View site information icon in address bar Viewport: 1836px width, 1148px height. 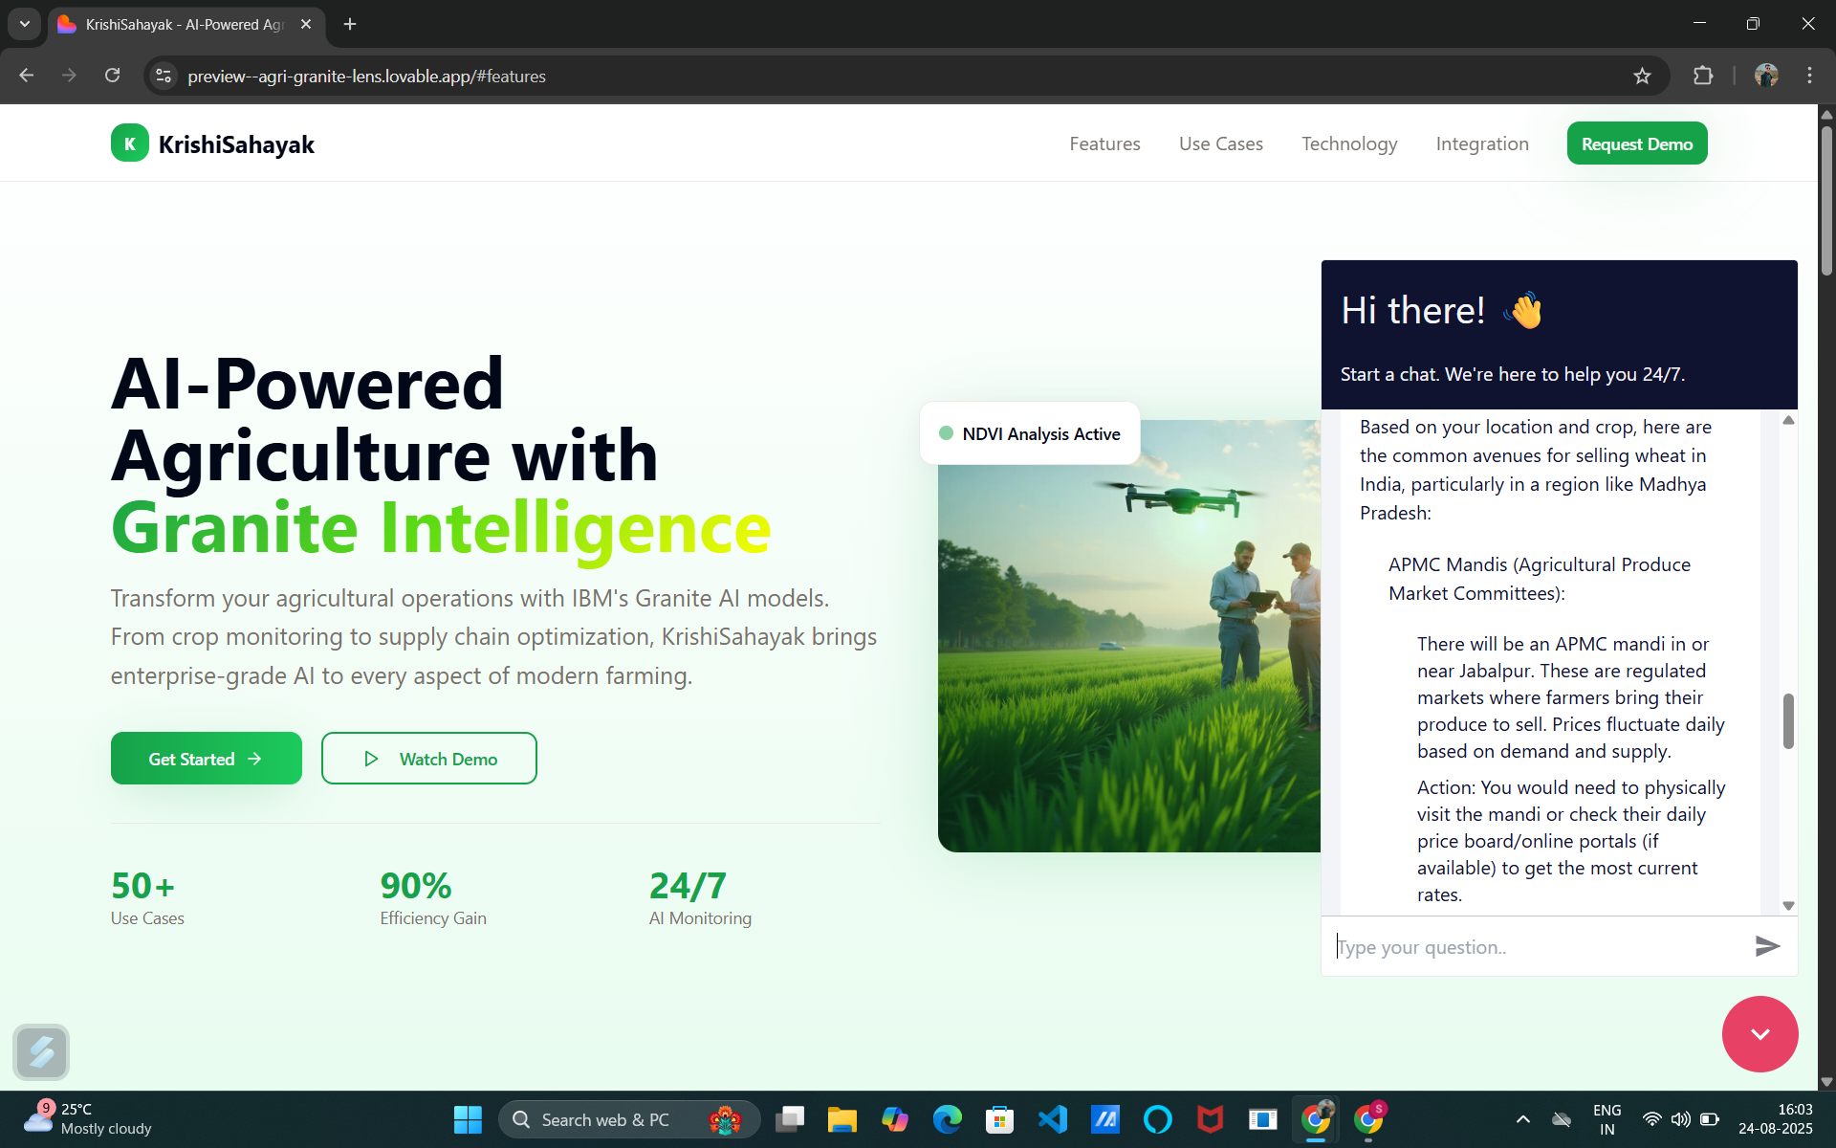pyautogui.click(x=164, y=76)
